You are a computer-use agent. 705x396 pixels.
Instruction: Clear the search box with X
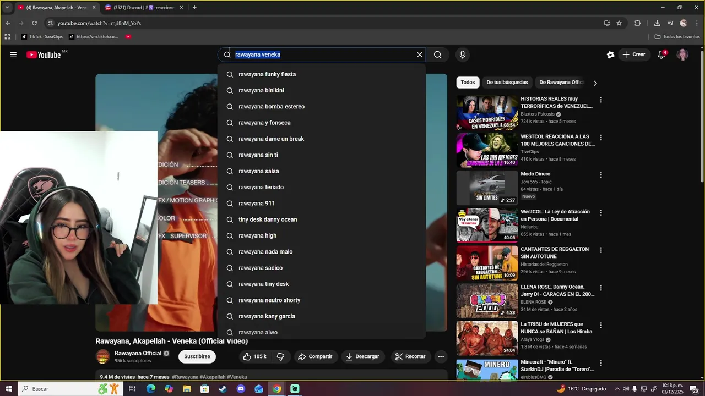pos(420,54)
